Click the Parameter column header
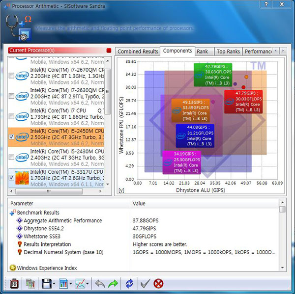Viewport: 295px width, 294px height. coord(69,203)
